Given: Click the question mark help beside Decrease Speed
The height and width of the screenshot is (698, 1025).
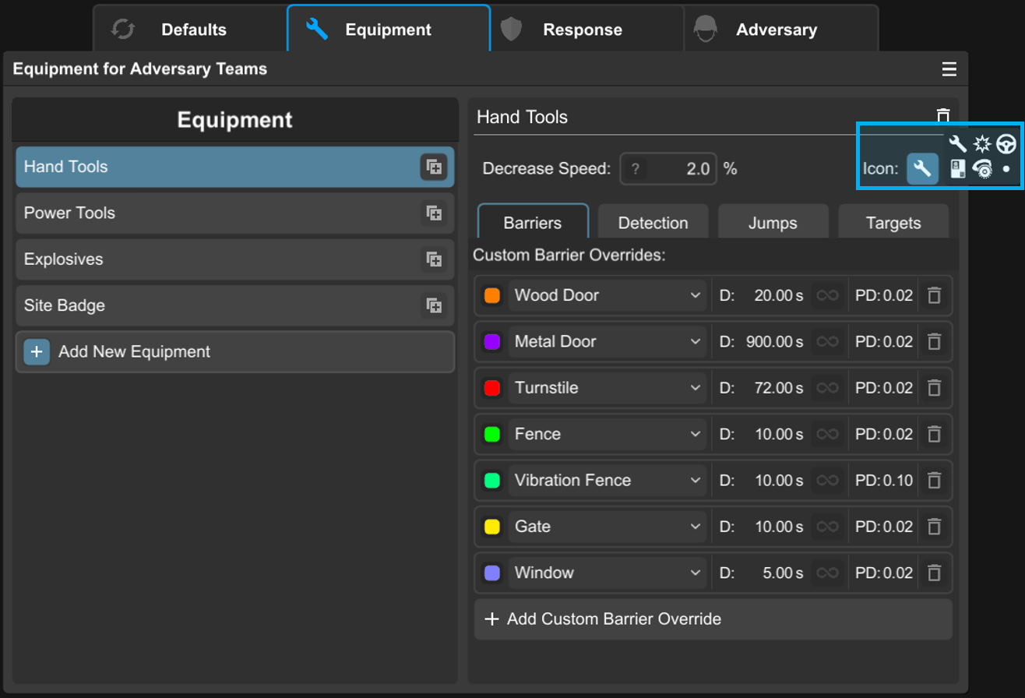Looking at the screenshot, I should pyautogui.click(x=635, y=169).
